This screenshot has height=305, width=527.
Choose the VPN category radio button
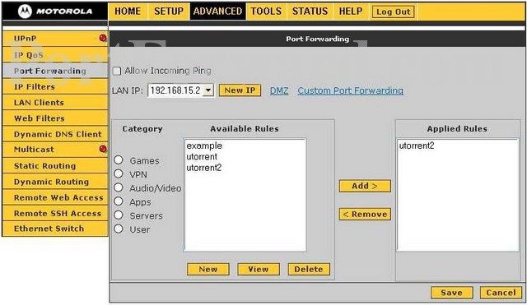(x=119, y=173)
